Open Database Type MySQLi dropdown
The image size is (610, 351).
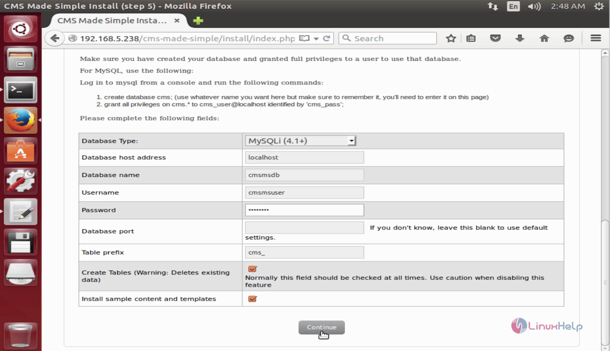tap(301, 141)
